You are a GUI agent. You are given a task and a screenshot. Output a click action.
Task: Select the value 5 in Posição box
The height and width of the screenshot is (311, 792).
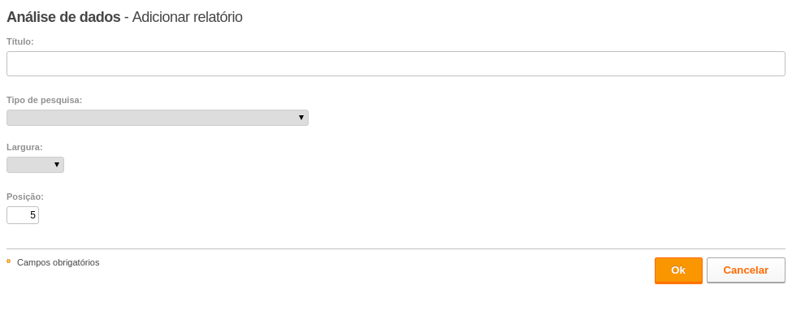(32, 215)
